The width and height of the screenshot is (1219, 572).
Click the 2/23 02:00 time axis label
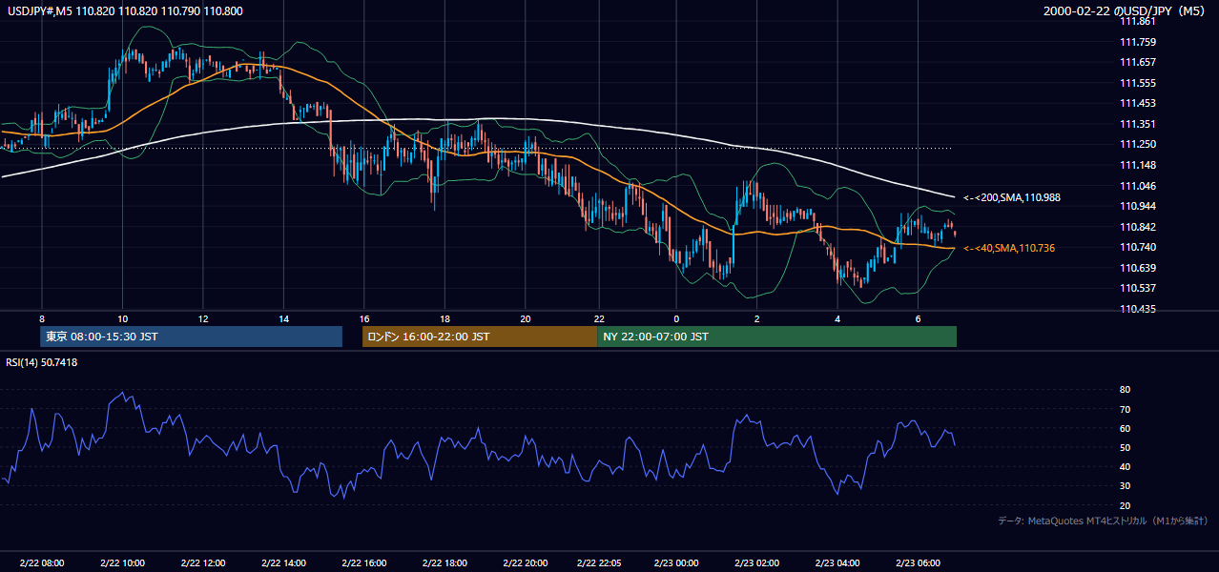(756, 563)
